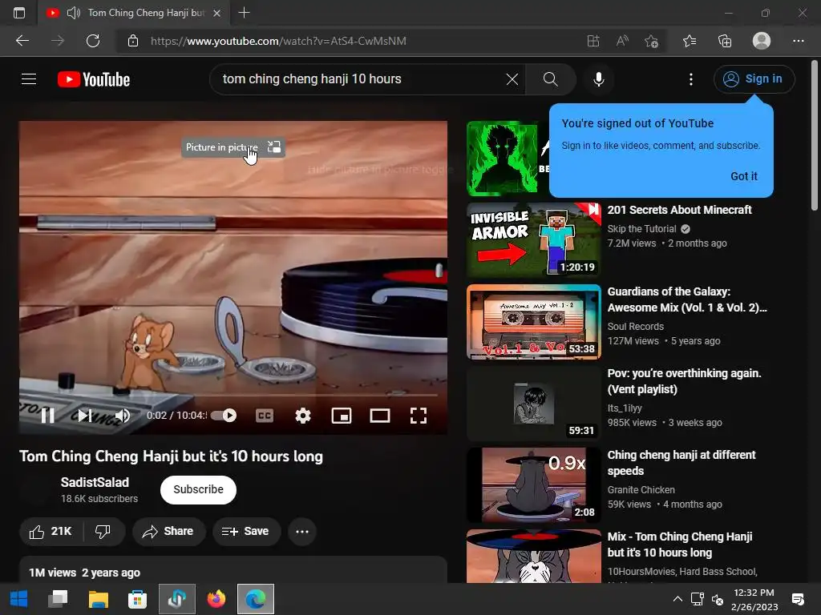Go back to the previous page
The height and width of the screenshot is (615, 821).
[22, 41]
